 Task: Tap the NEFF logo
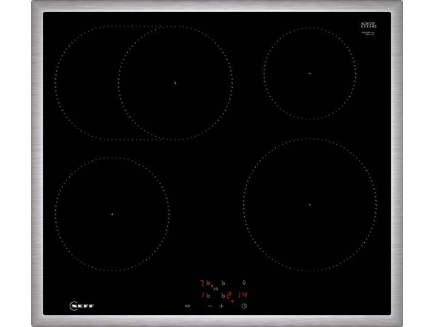82,306
